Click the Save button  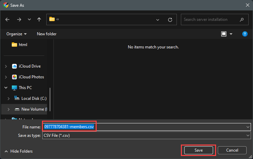pyautogui.click(x=198, y=150)
